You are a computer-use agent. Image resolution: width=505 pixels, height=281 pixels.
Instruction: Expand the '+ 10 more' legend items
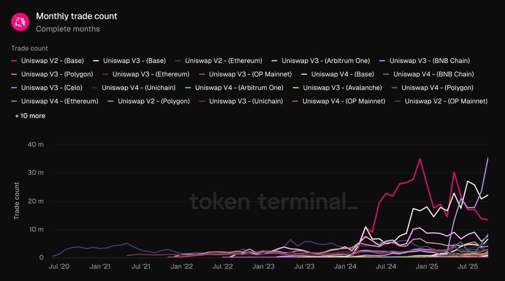click(x=30, y=116)
